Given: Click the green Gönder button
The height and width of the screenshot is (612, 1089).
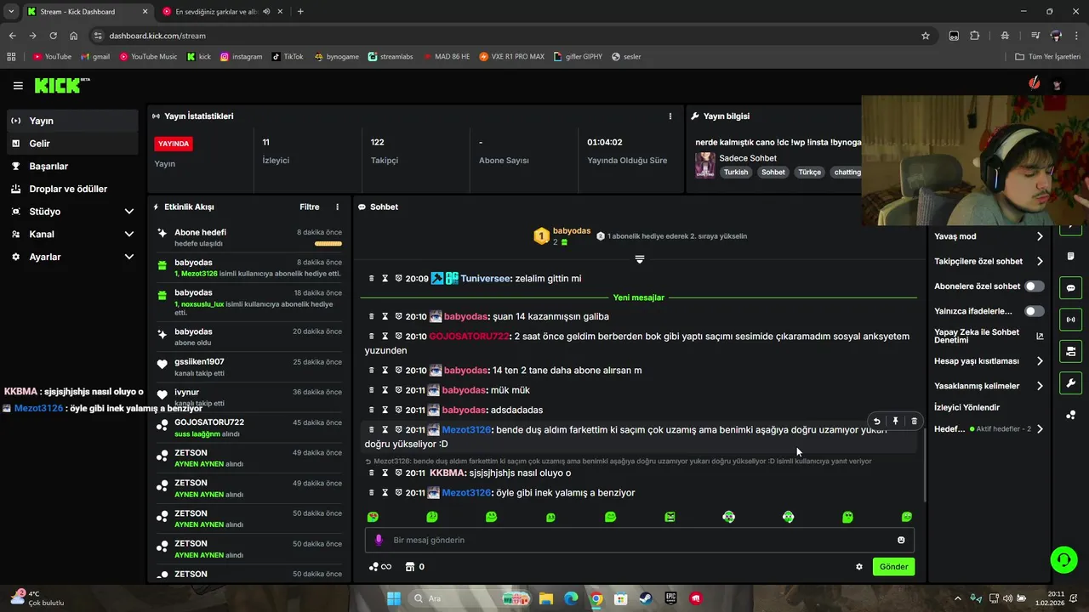Looking at the screenshot, I should pos(893,567).
